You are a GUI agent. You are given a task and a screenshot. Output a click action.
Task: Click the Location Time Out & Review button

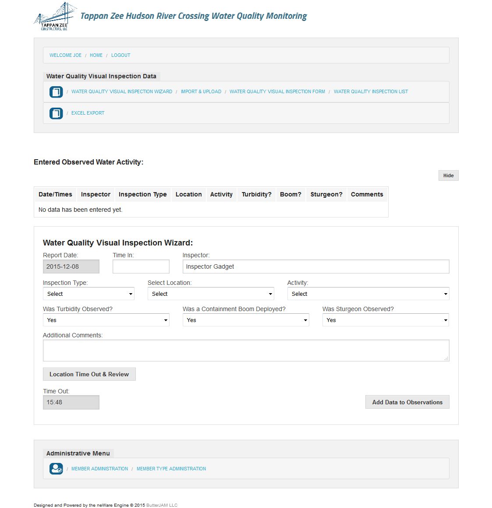click(89, 375)
